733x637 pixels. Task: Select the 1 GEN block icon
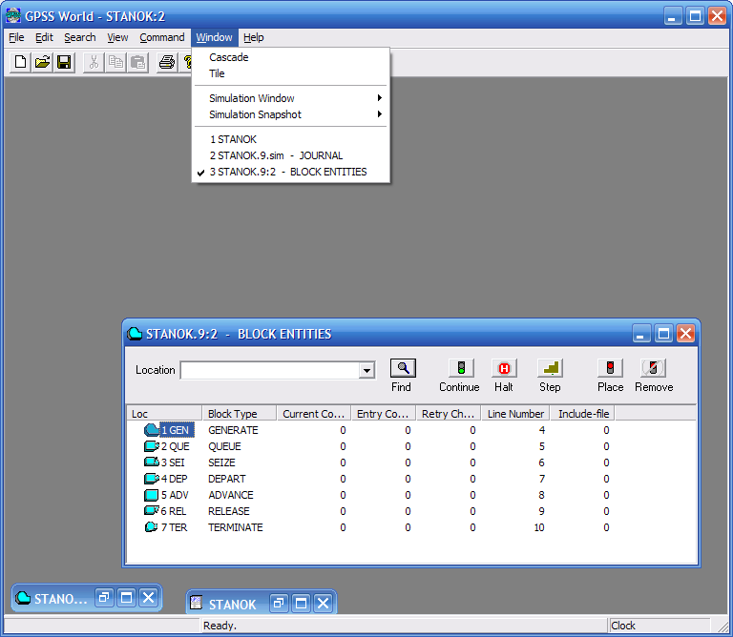[152, 430]
